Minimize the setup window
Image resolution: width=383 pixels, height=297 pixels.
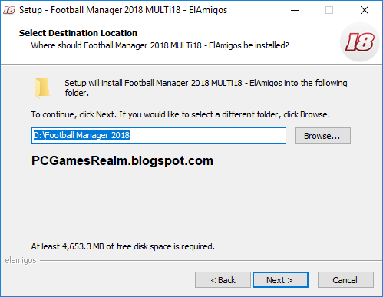(295, 10)
